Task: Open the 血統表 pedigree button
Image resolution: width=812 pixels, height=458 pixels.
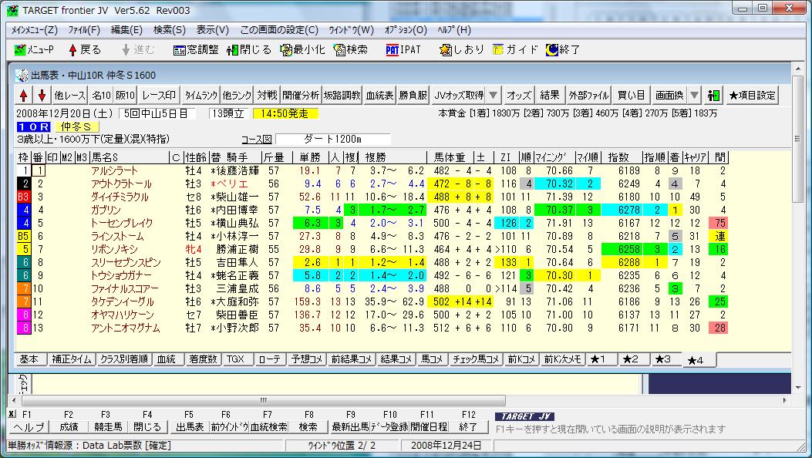Action: point(379,95)
